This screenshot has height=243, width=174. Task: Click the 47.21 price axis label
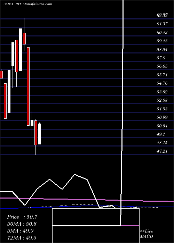(x=162, y=151)
